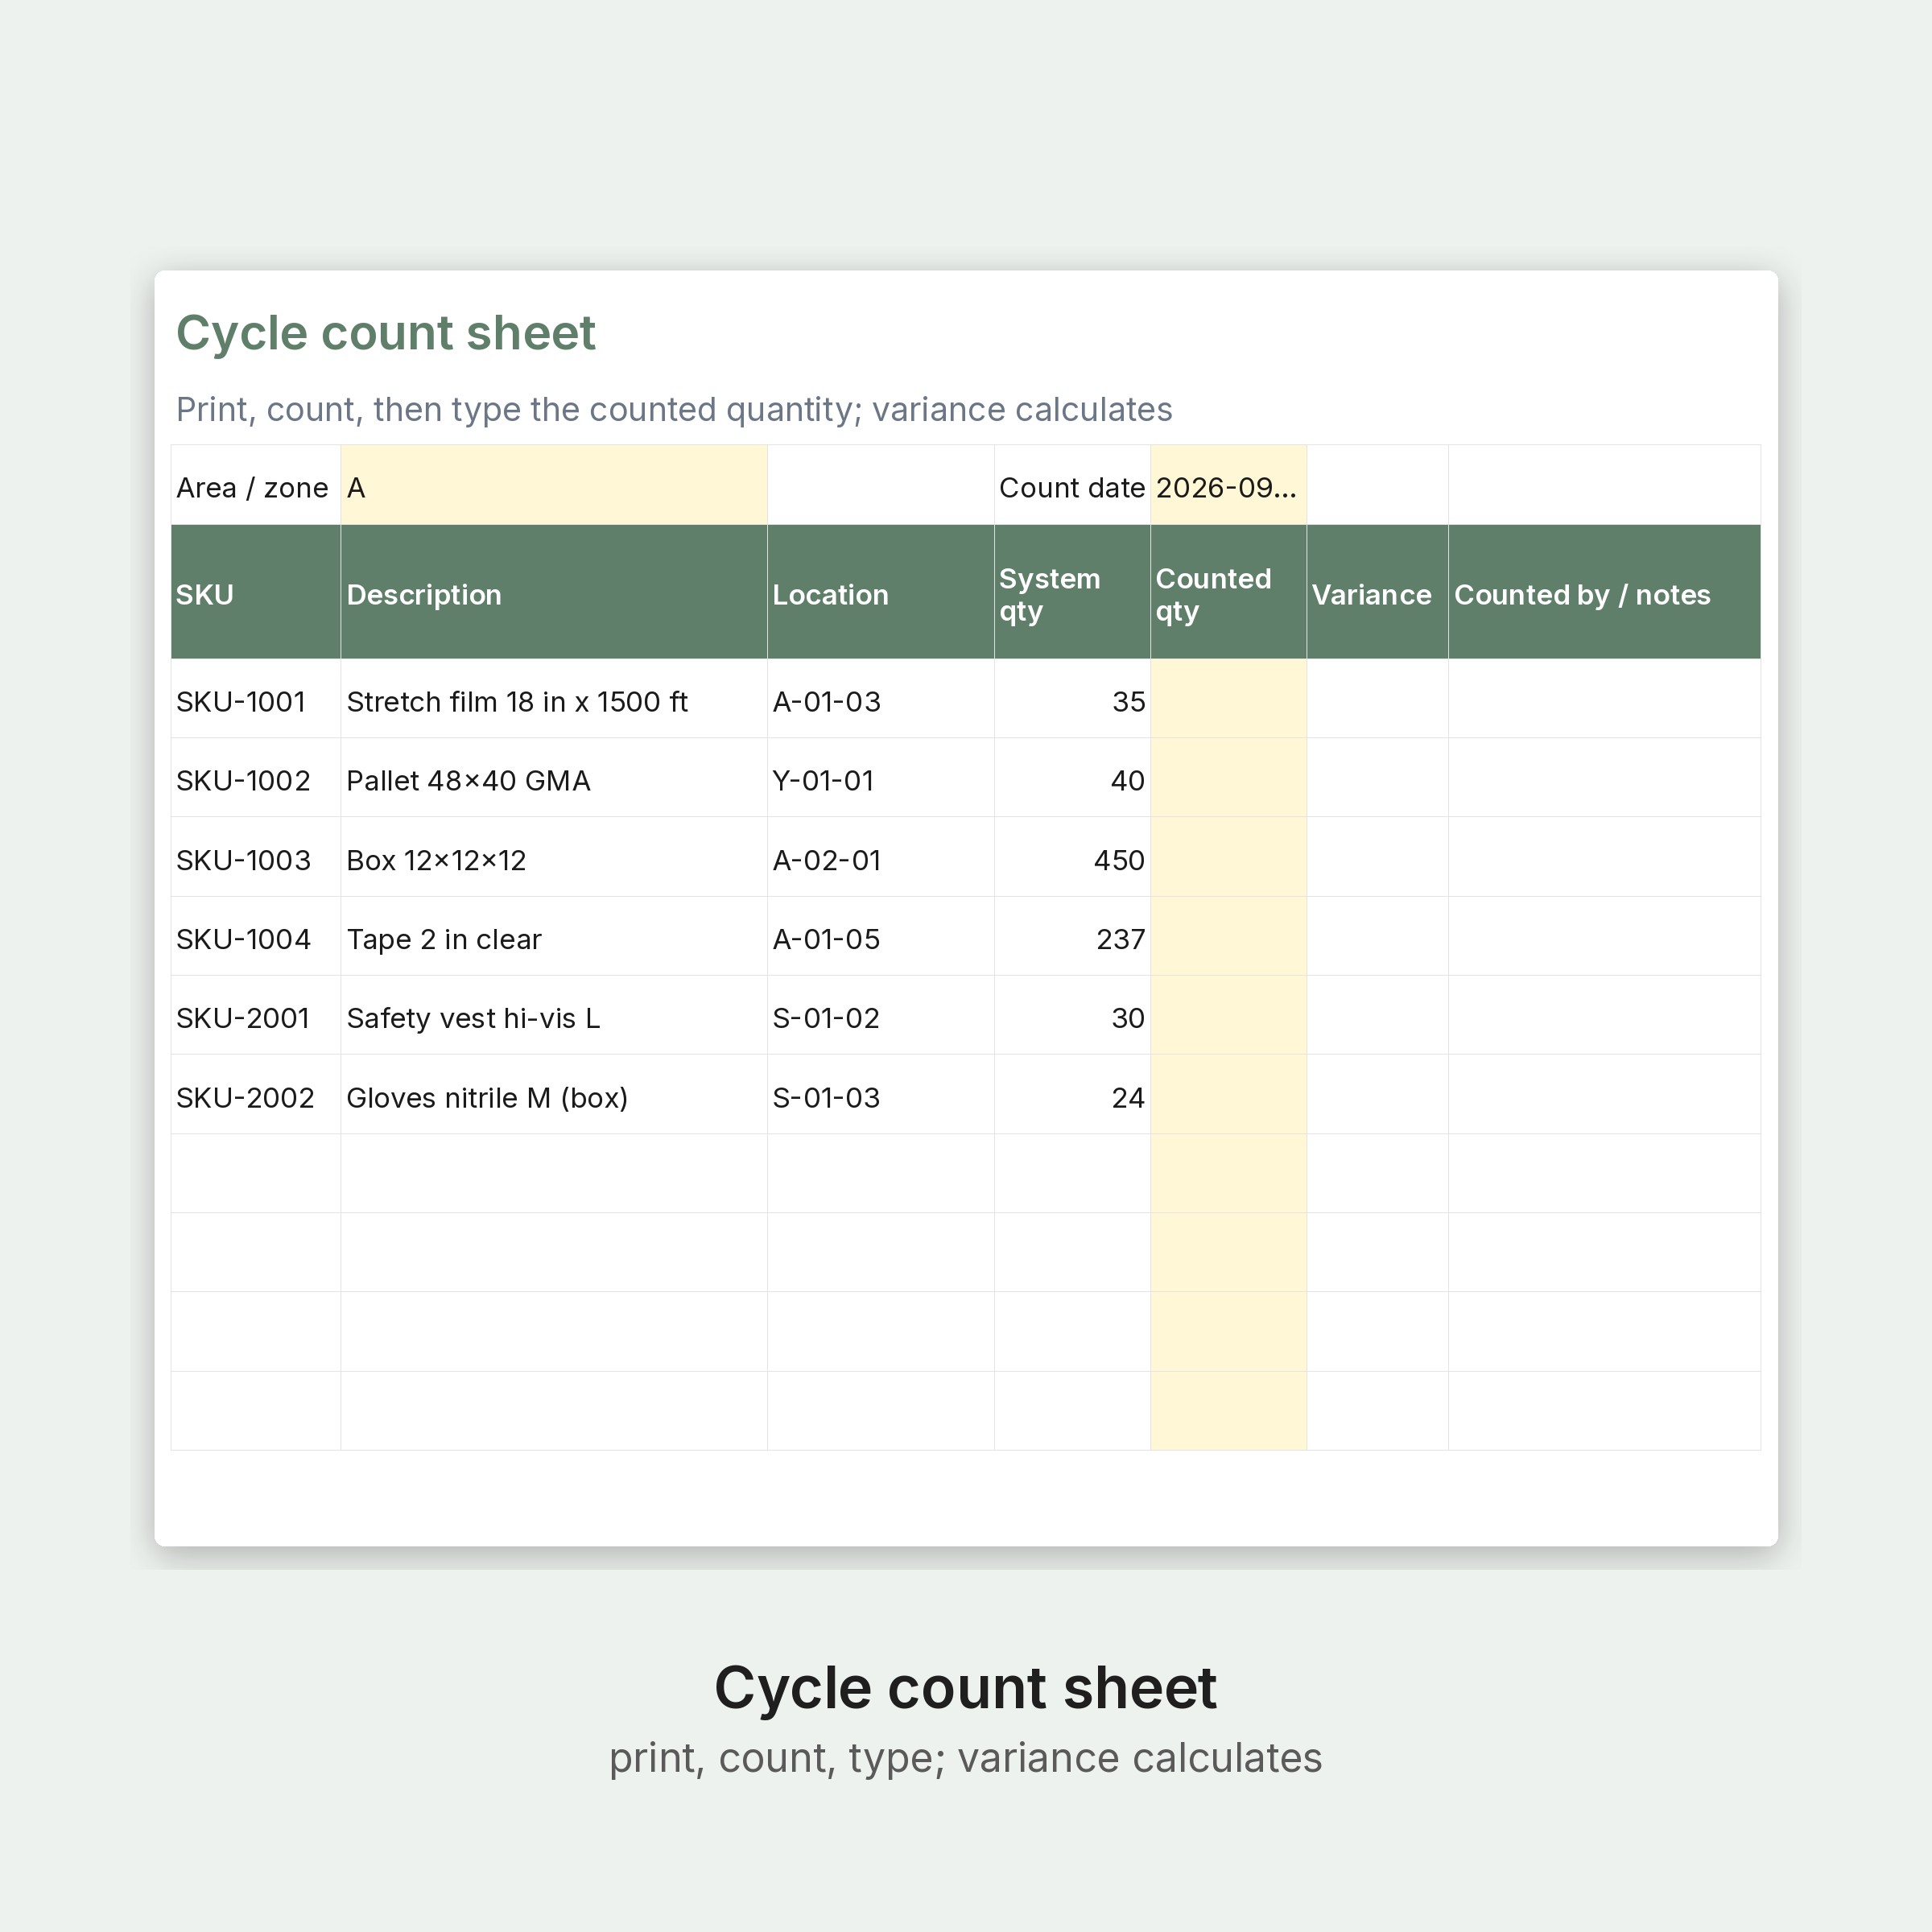Click the SKU column header

point(256,592)
